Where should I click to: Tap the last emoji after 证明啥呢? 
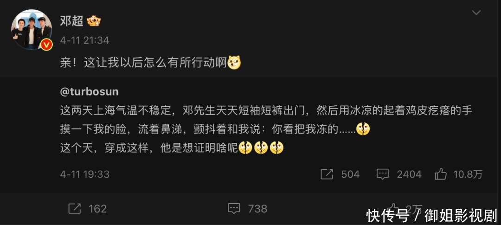click(x=276, y=148)
